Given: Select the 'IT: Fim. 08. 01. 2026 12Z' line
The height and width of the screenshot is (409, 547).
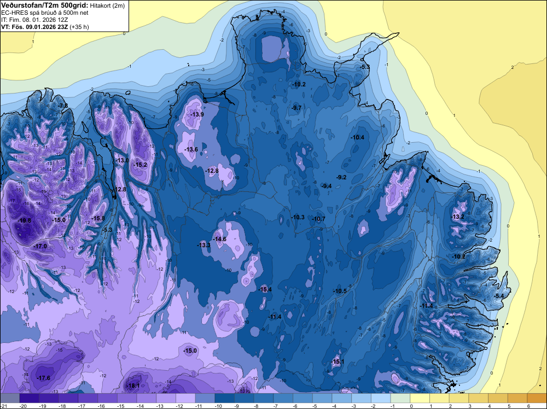Looking at the screenshot, I should [x=34, y=20].
